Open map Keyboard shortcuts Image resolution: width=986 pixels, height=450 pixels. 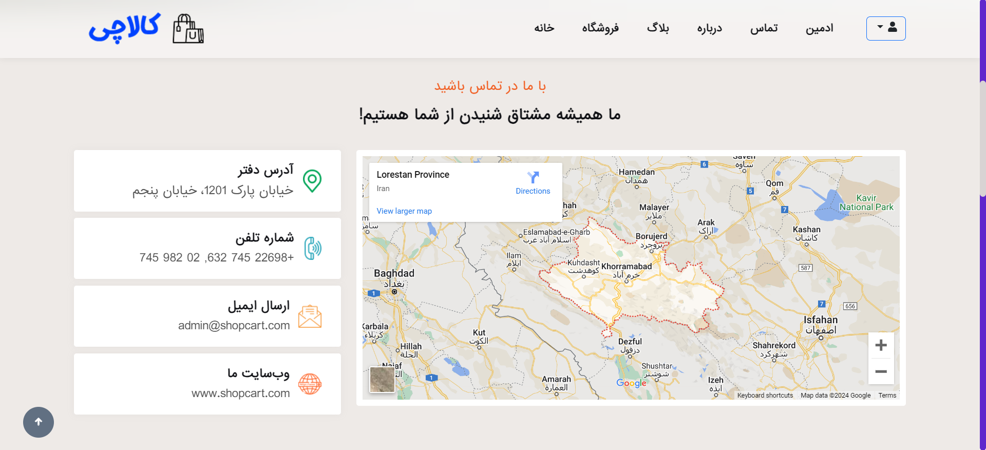coord(765,396)
